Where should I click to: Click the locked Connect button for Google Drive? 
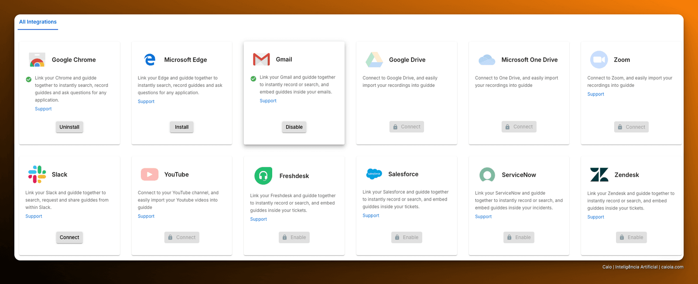tap(407, 127)
